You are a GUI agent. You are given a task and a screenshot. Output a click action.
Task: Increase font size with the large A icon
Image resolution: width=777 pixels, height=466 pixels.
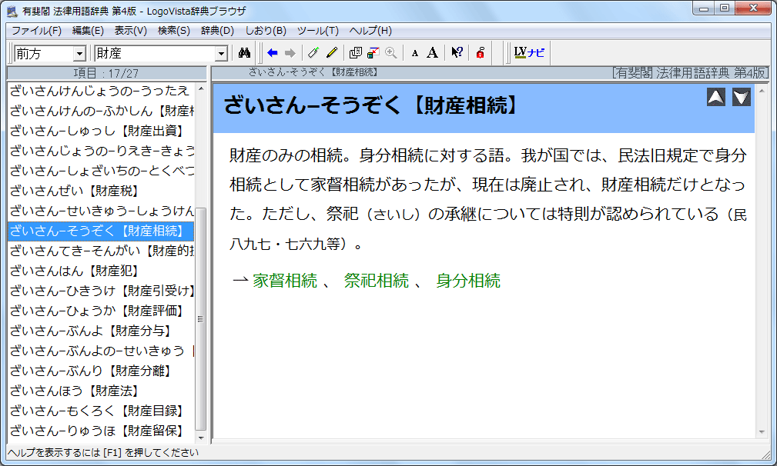(433, 53)
